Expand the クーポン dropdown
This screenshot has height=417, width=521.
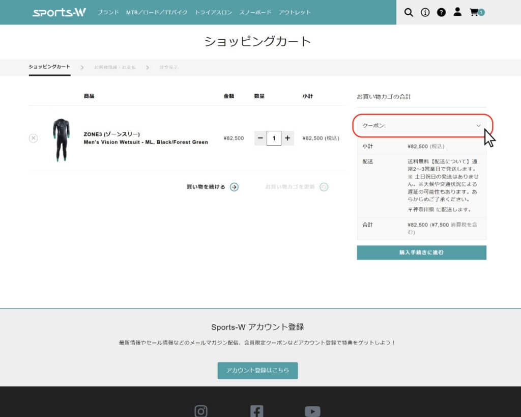click(422, 126)
